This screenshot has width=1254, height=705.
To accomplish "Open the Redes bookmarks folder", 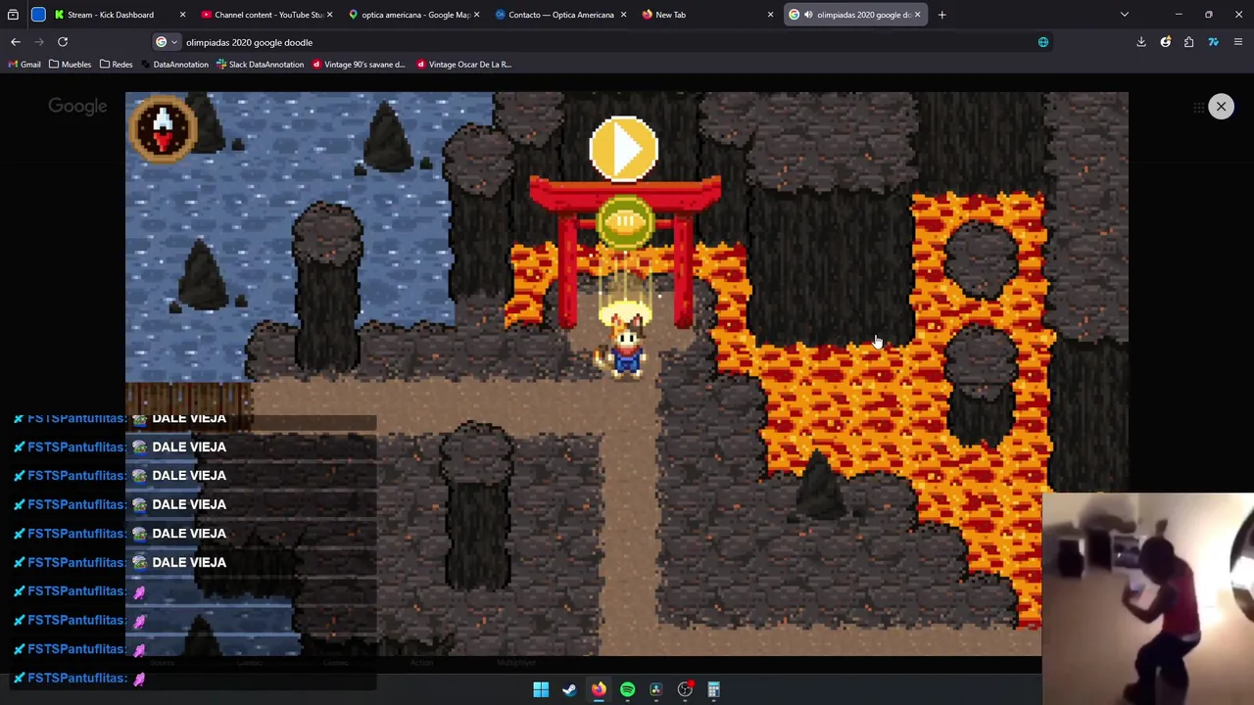I will [116, 65].
